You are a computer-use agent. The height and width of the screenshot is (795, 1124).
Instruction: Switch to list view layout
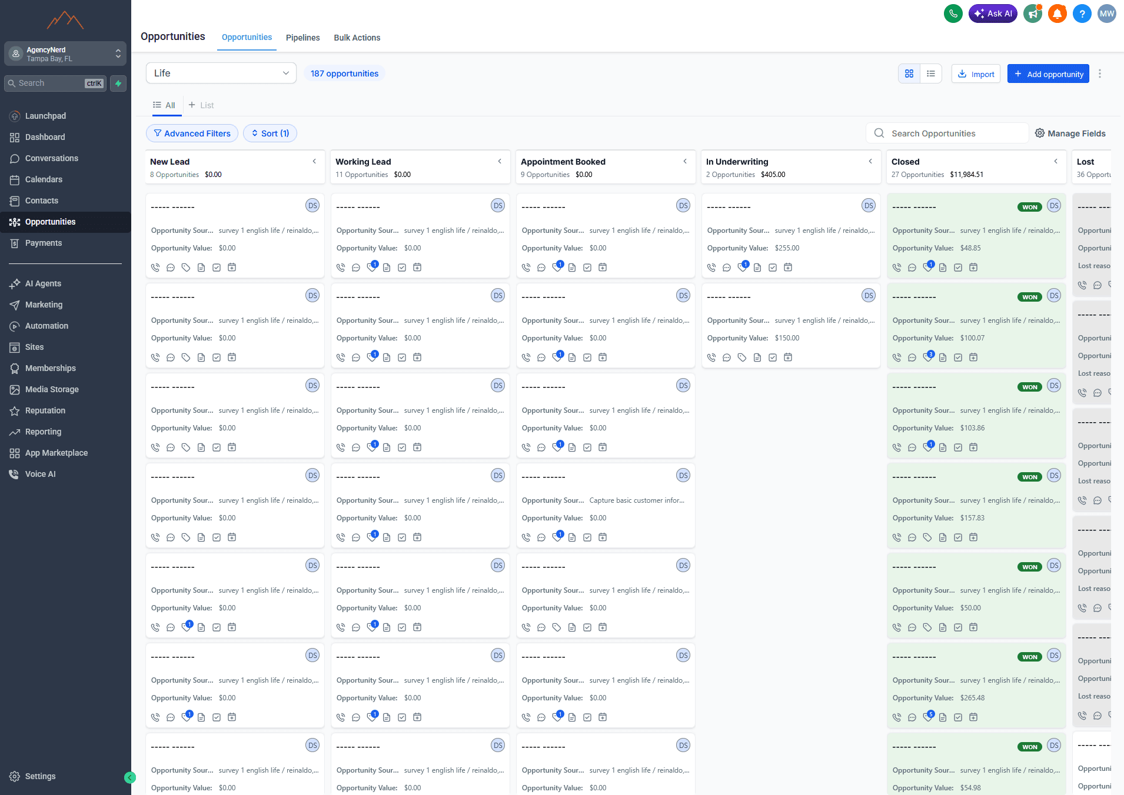pos(930,74)
